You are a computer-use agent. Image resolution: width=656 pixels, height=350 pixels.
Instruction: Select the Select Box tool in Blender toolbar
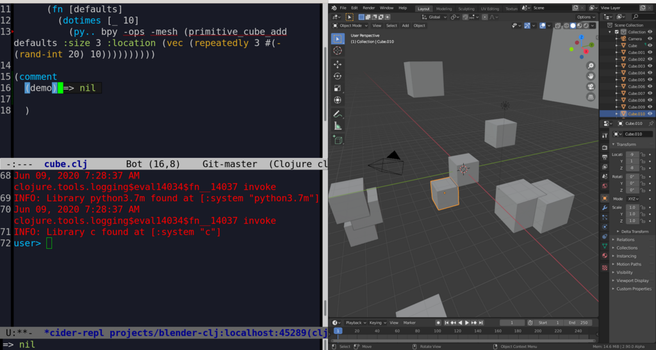(338, 39)
